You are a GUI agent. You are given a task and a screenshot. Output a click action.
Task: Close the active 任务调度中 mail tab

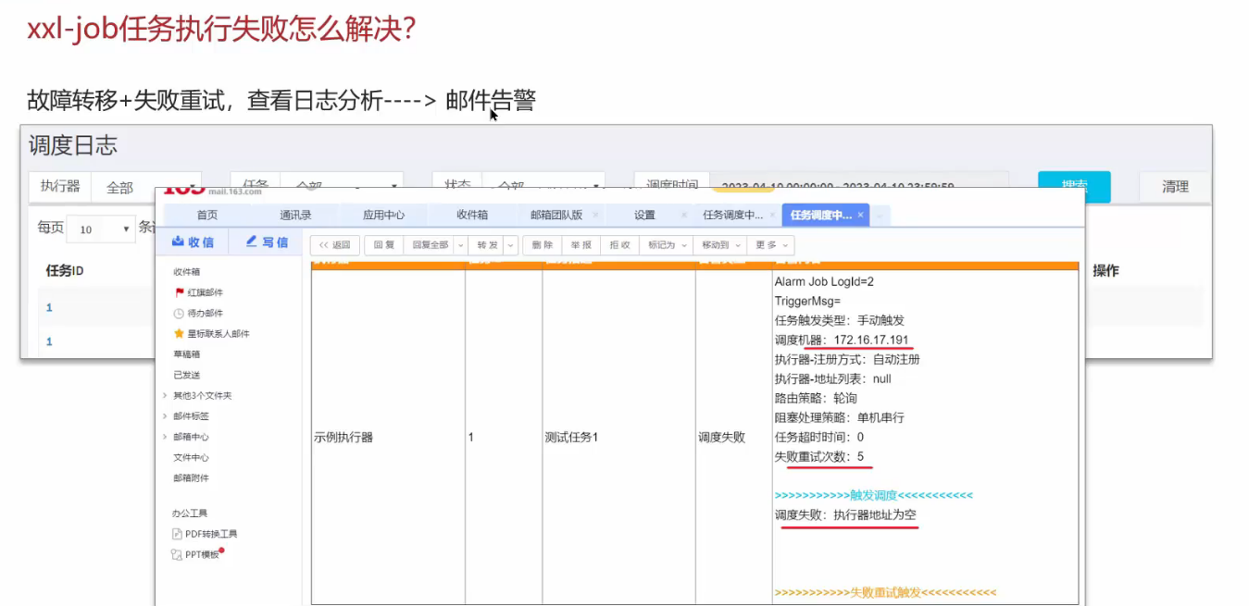pyautogui.click(x=860, y=215)
